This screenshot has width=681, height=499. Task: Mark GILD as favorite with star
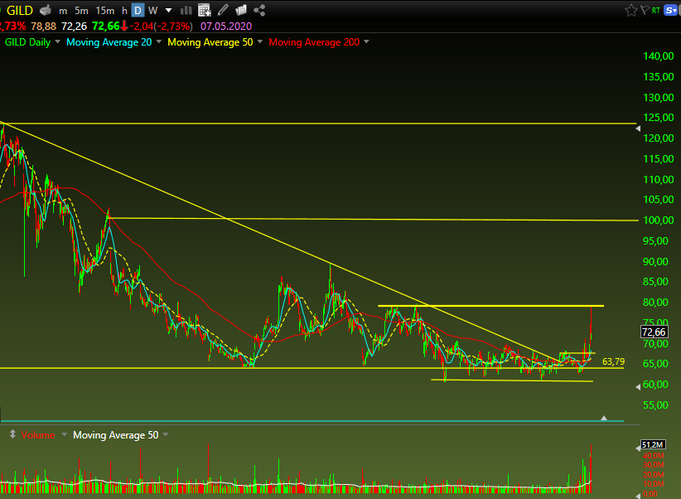(630, 10)
